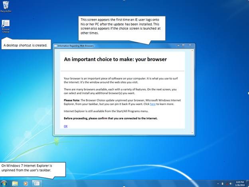Click the 'Information Regarding Web Browsers' title text
Viewport: 249px width, 187px height.
pyautogui.click(x=75, y=46)
